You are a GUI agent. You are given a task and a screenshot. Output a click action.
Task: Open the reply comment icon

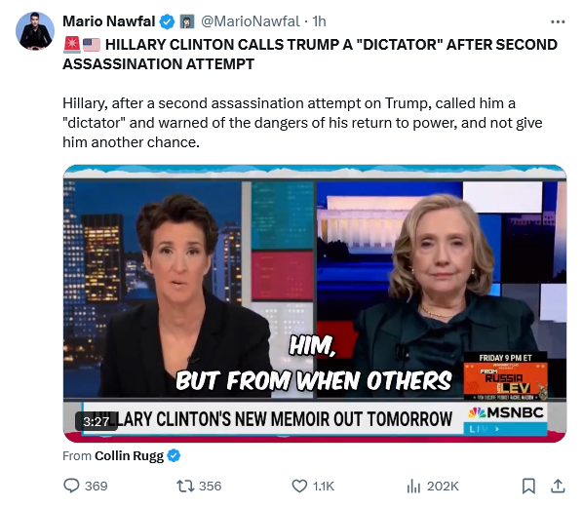click(x=71, y=486)
